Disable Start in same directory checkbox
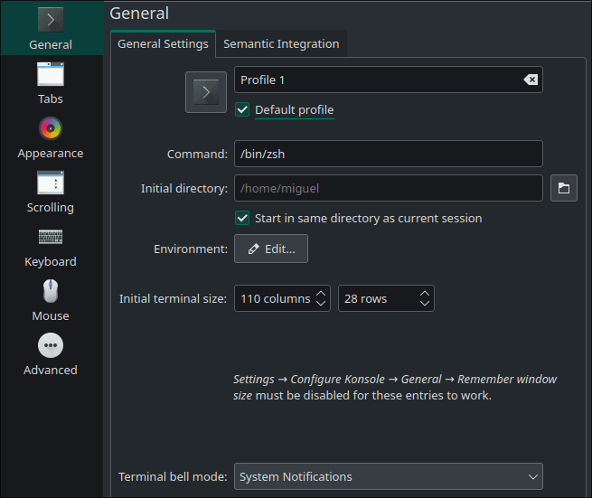 coord(242,218)
